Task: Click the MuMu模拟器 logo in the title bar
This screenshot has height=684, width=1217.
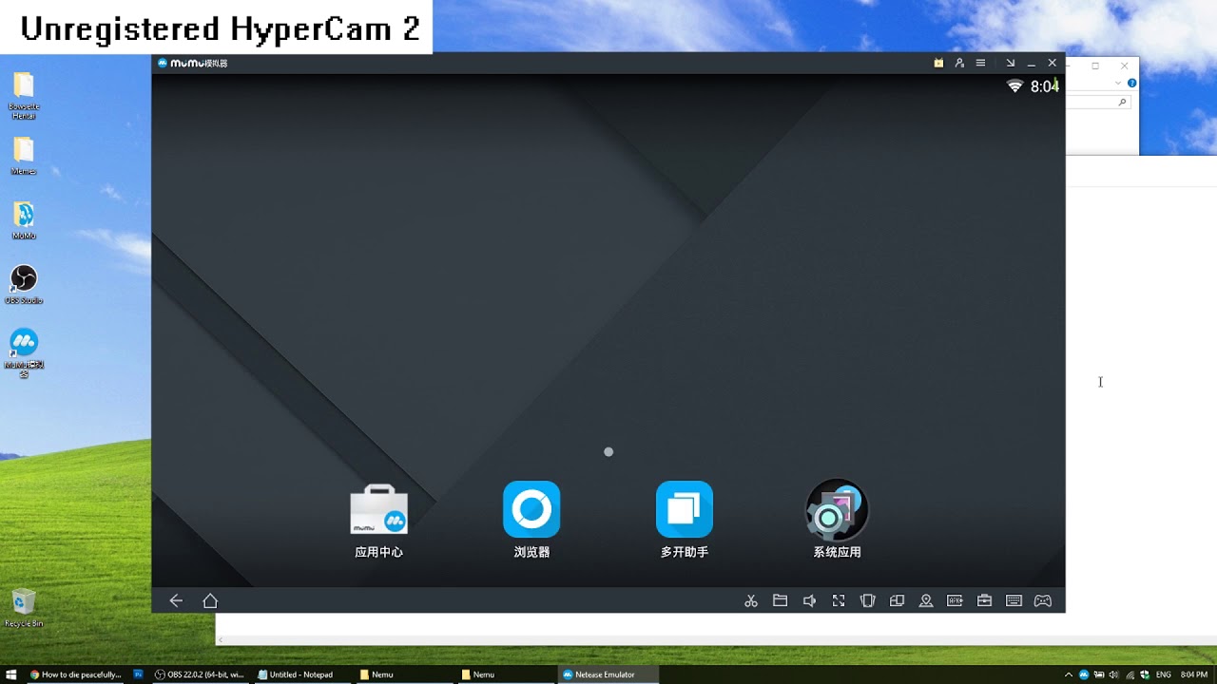Action: pos(193,63)
